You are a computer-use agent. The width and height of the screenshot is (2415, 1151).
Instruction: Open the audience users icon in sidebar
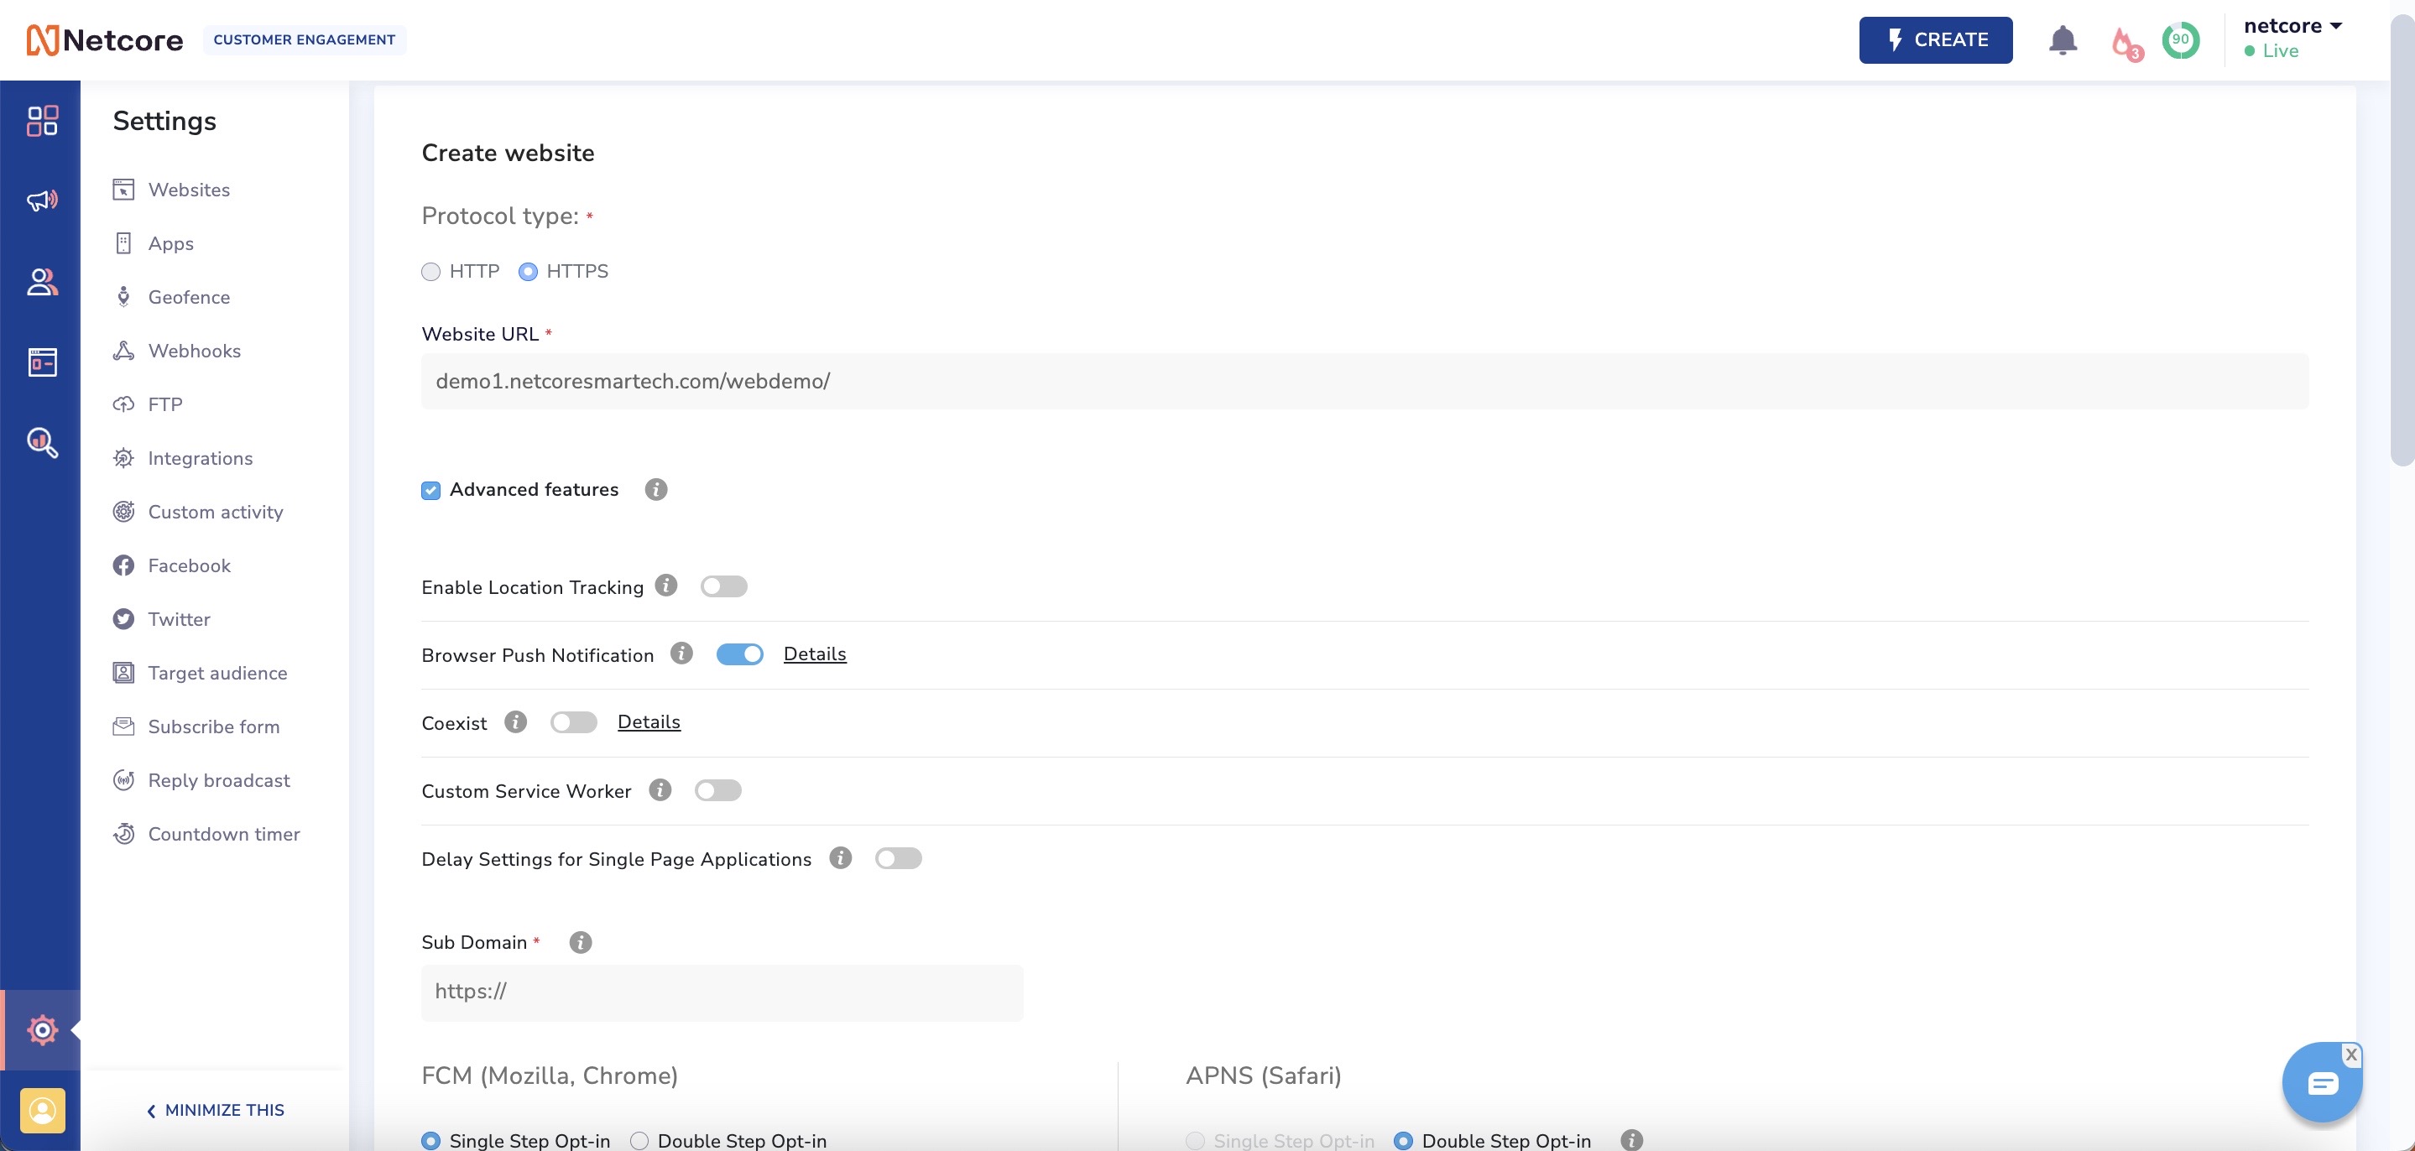41,281
